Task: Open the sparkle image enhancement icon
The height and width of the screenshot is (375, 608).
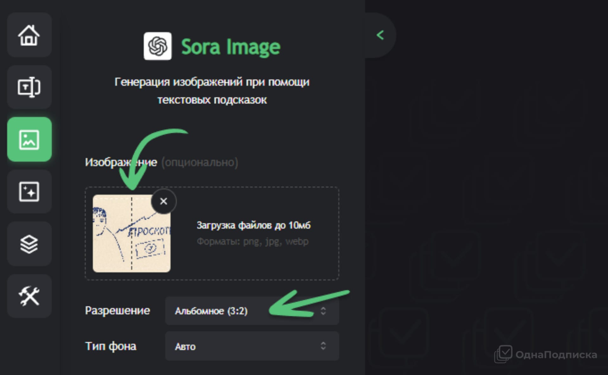Action: (29, 192)
